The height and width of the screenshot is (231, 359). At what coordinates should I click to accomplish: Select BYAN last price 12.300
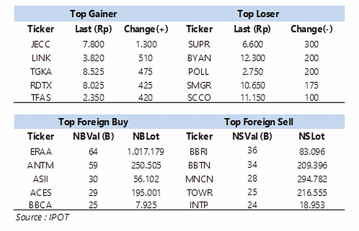(252, 58)
